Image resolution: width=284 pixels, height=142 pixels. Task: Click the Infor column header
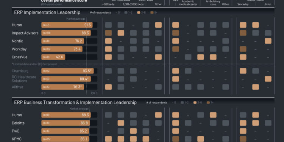point(268,4)
